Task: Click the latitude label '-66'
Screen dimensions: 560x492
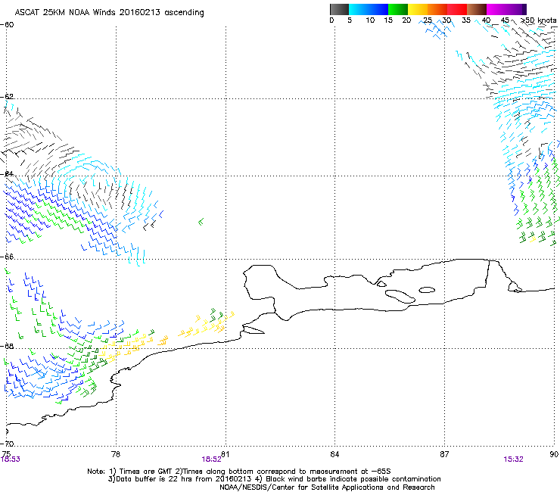Action: pos(8,257)
